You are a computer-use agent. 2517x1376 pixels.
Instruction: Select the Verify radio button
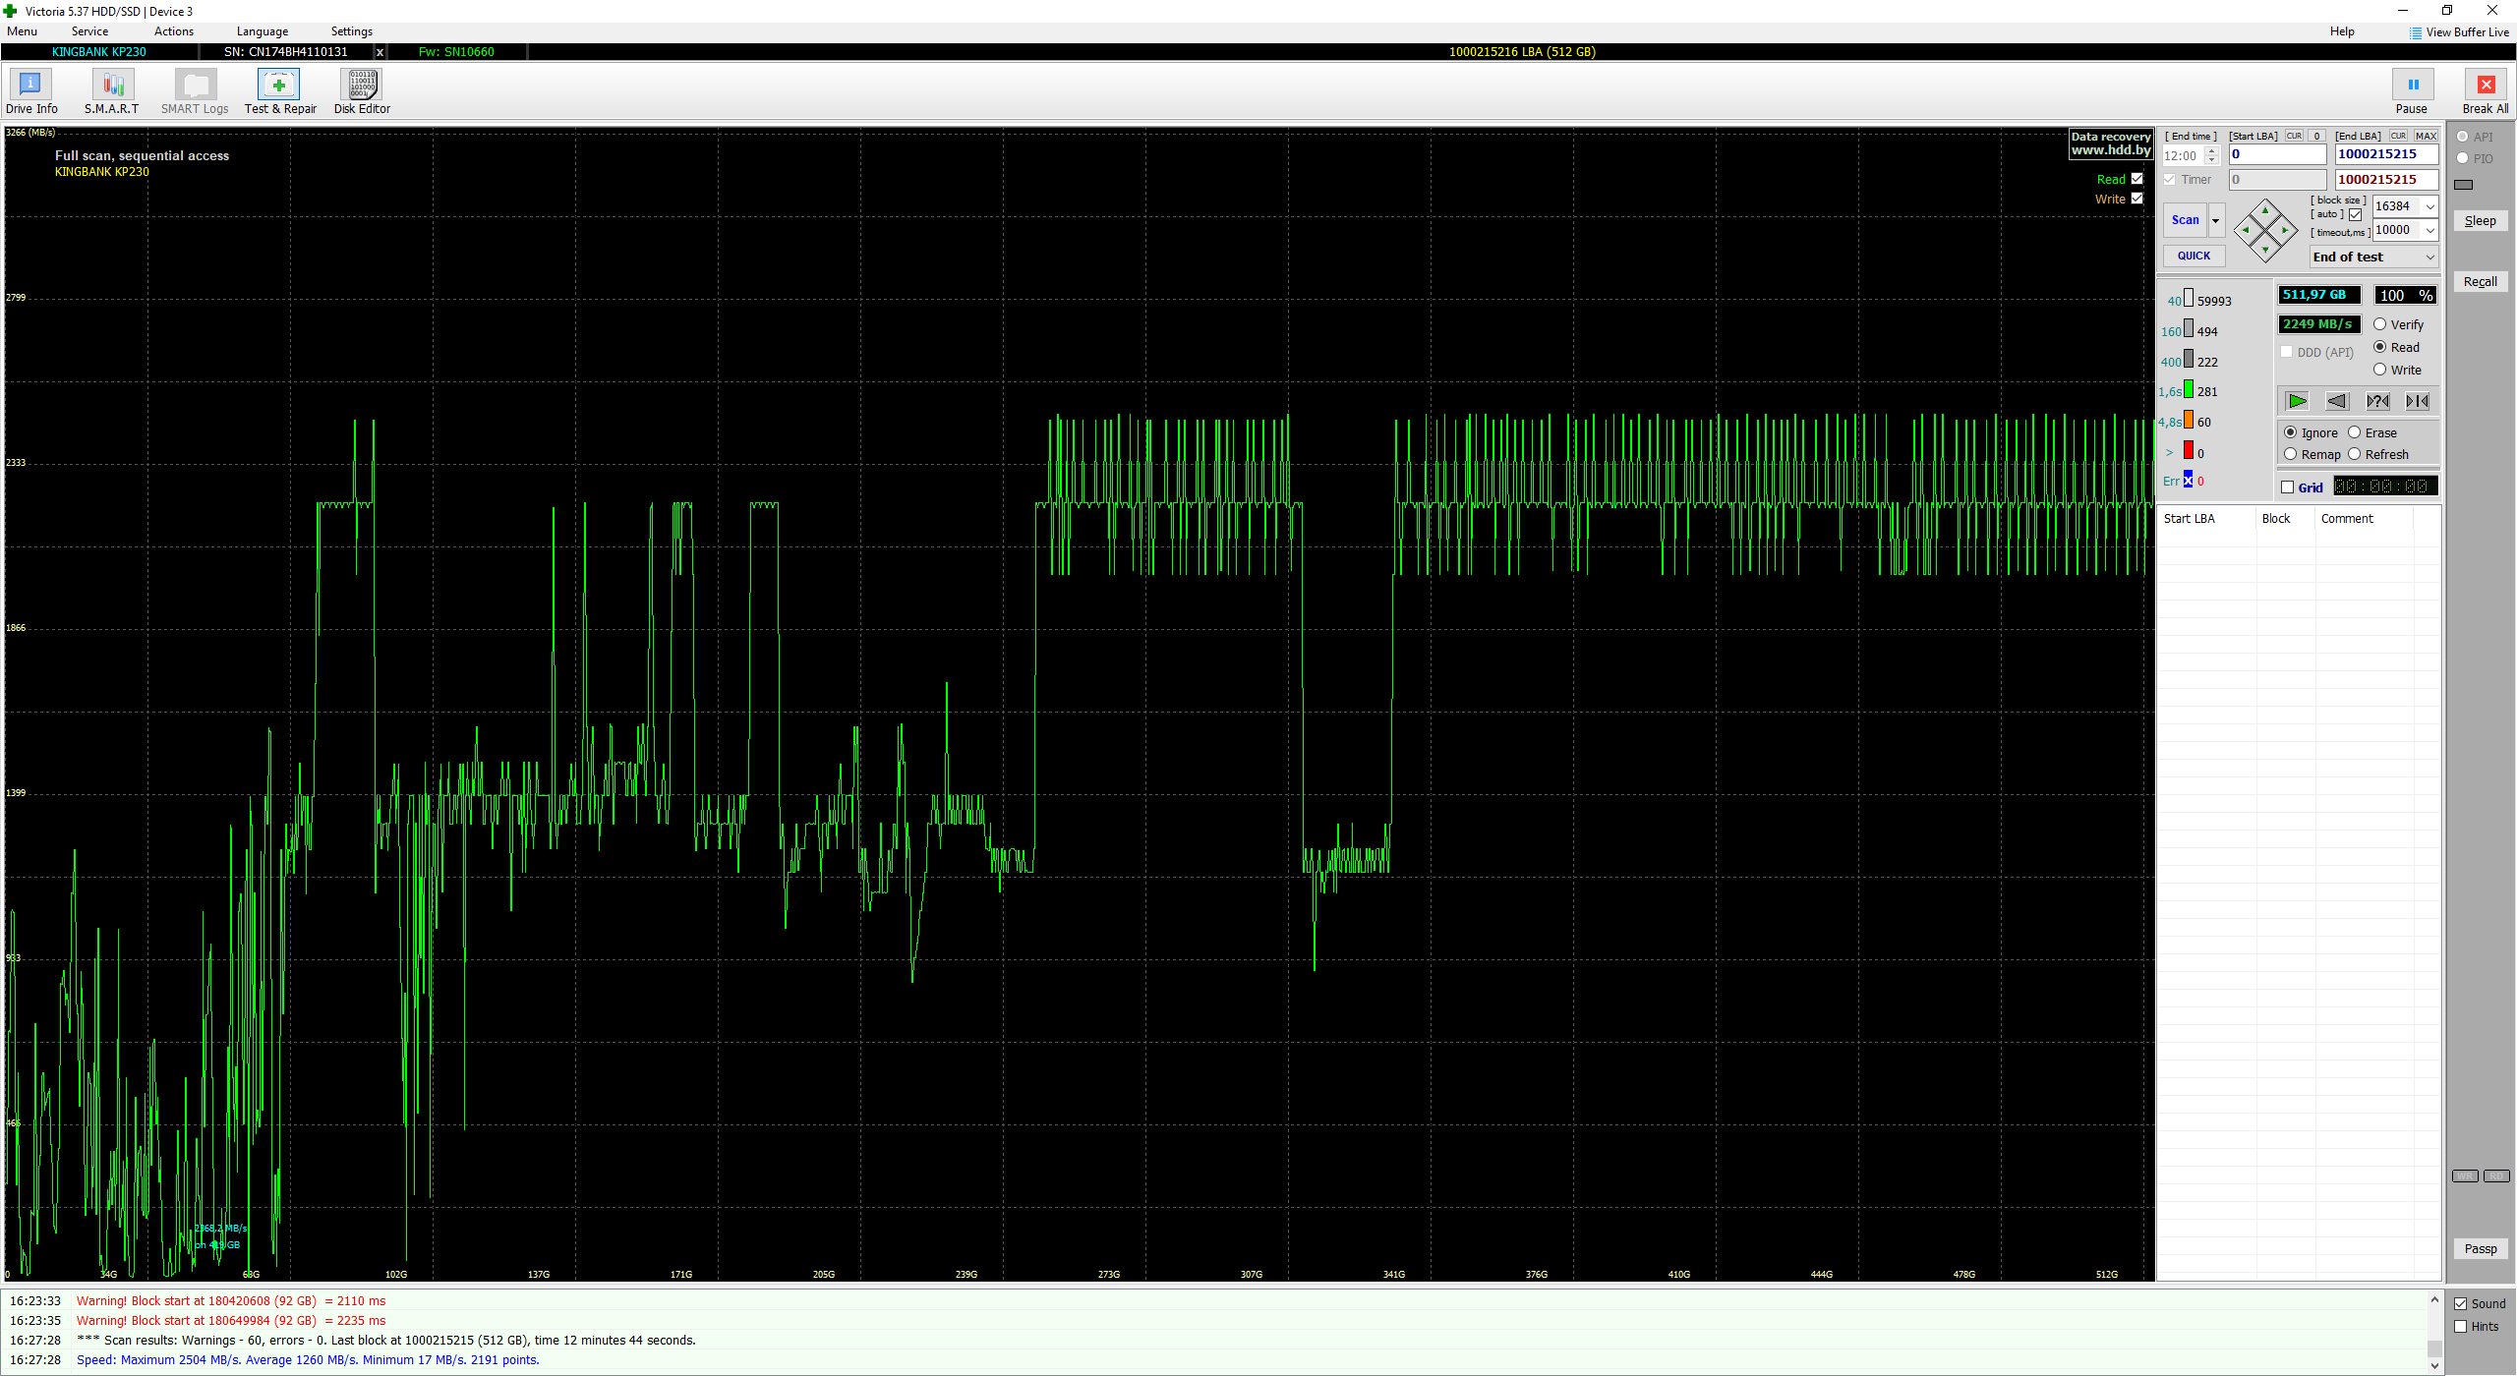click(x=2380, y=324)
